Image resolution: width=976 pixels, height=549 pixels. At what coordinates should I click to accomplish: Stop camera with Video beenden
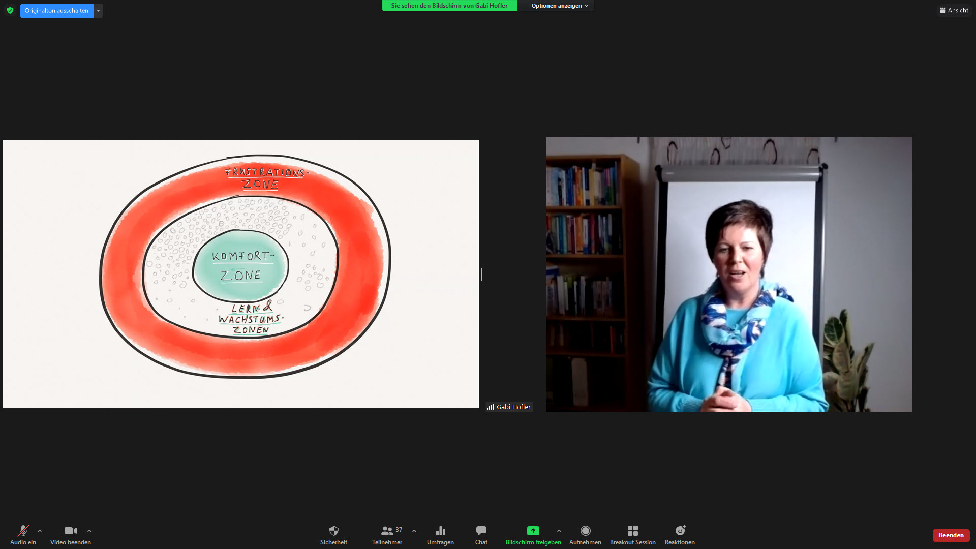tap(71, 531)
